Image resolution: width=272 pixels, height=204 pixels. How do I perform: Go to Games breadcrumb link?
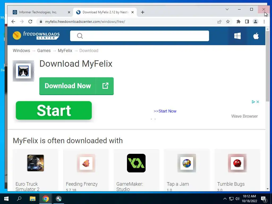click(44, 50)
